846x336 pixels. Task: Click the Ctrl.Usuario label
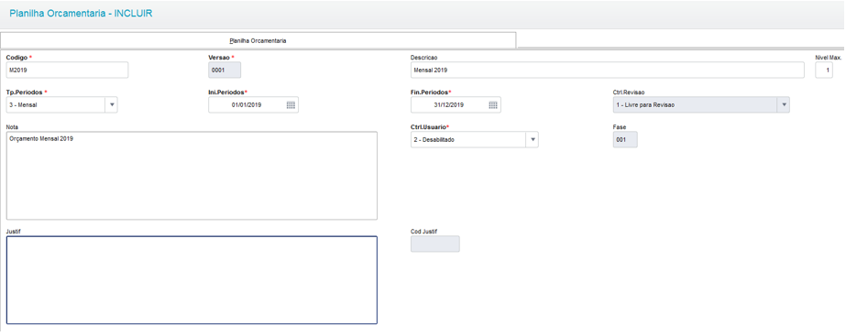[x=428, y=126]
